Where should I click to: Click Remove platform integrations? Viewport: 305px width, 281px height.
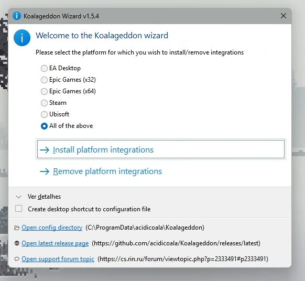click(x=107, y=171)
